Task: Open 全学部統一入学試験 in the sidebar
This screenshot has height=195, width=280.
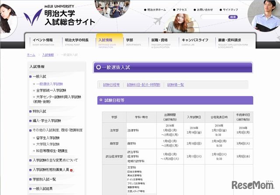Action: pyautogui.click(x=56, y=90)
